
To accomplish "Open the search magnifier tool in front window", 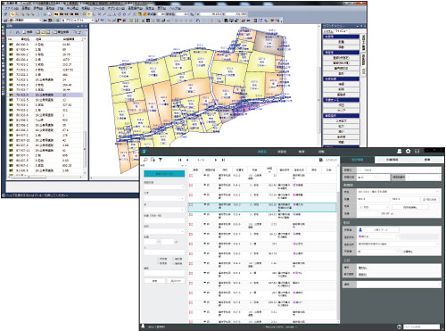I will point(145,160).
